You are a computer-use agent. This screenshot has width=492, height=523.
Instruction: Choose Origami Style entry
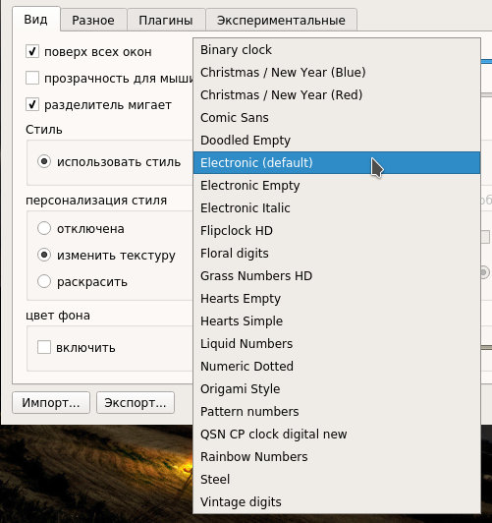(x=337, y=389)
